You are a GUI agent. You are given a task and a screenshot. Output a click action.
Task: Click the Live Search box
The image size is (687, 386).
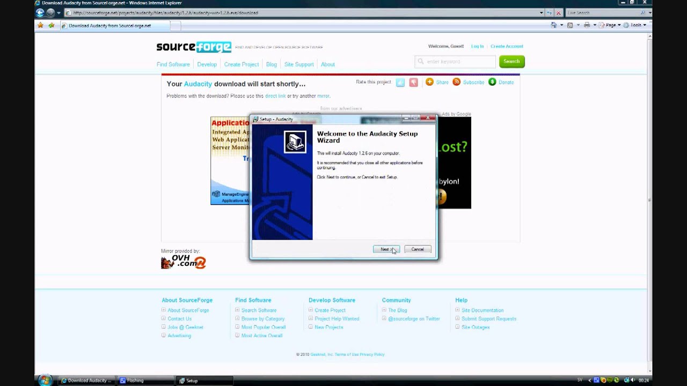click(x=601, y=13)
